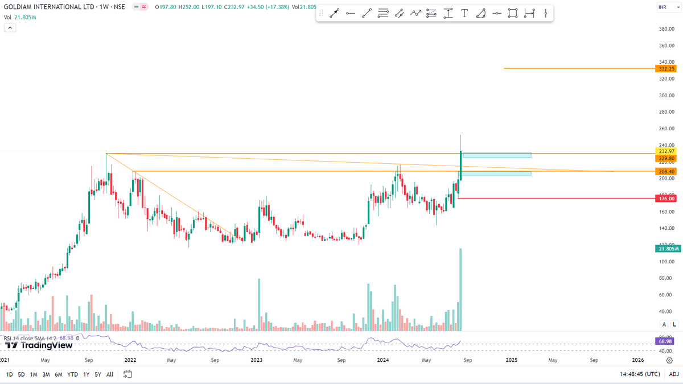
Task: Switch the range to 5D
Action: coord(22,374)
